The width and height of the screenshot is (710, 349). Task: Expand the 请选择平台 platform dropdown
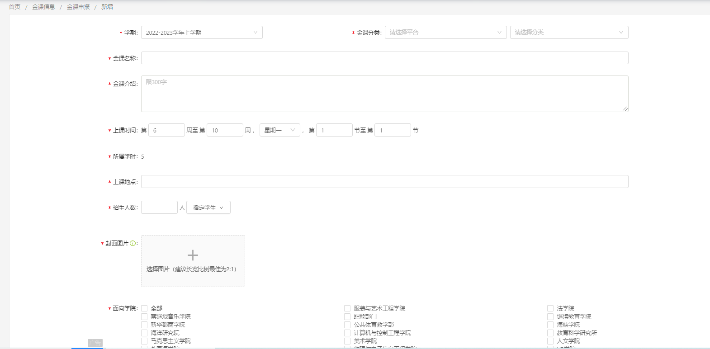click(445, 33)
